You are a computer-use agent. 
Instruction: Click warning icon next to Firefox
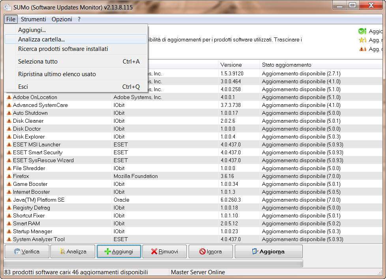click(9, 176)
